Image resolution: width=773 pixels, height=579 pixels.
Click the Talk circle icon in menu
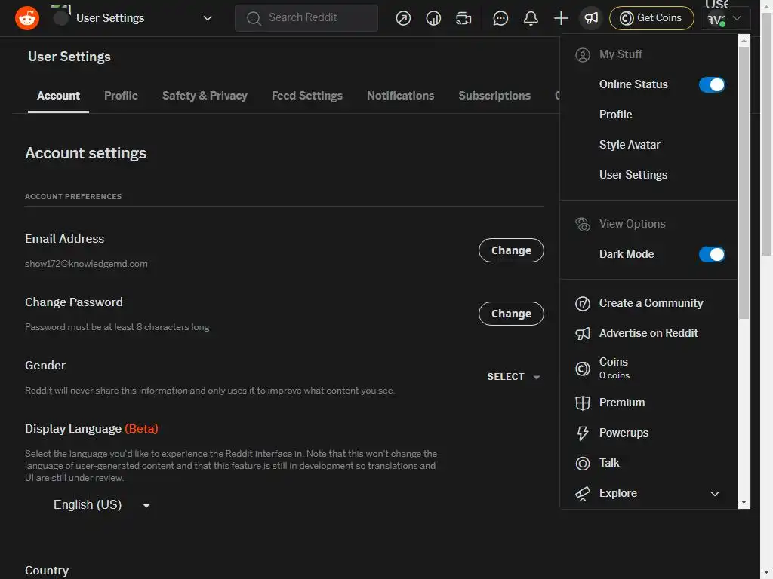[582, 464]
